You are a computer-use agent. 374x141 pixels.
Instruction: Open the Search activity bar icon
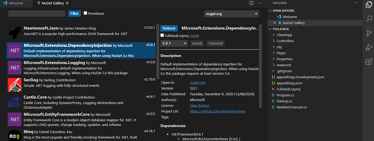[x=369, y=18]
